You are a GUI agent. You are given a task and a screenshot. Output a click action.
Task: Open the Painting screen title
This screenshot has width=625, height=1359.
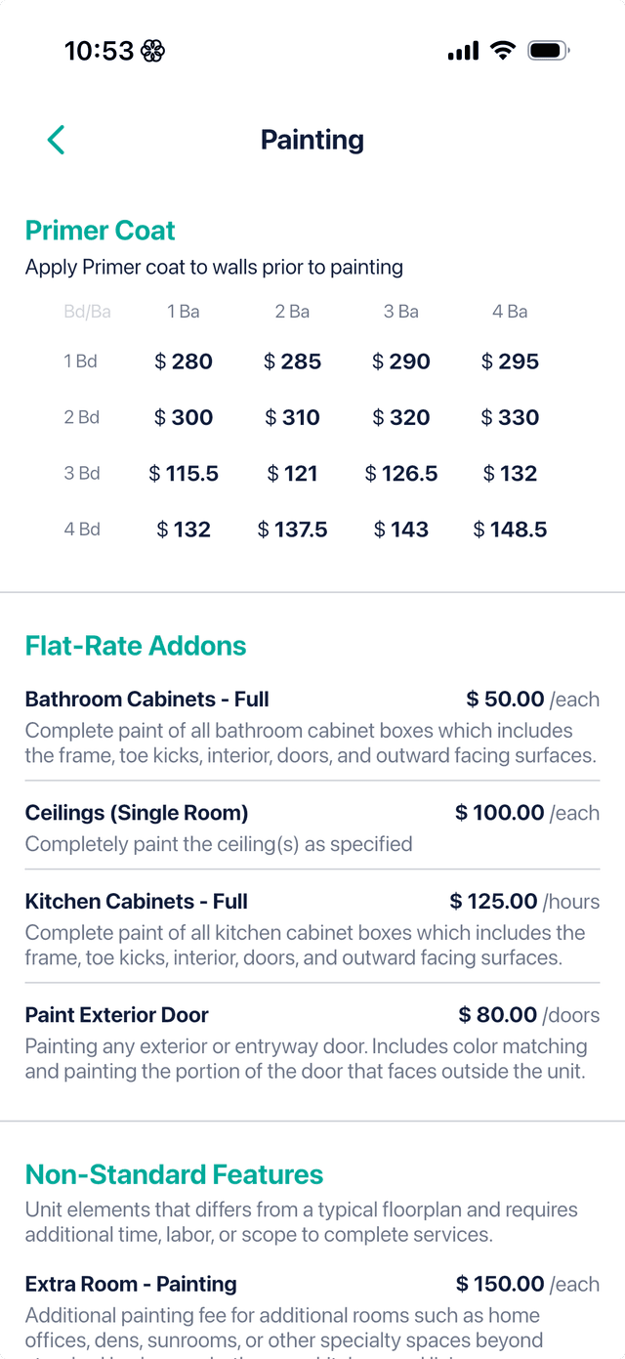click(x=312, y=140)
